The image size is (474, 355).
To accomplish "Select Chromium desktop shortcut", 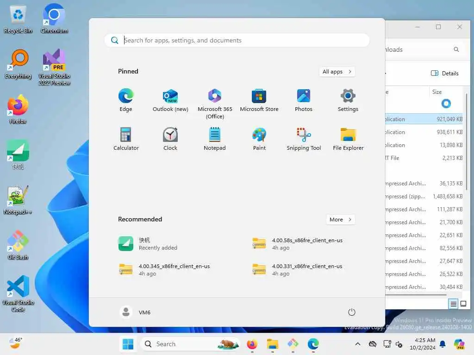I will 54,18.
